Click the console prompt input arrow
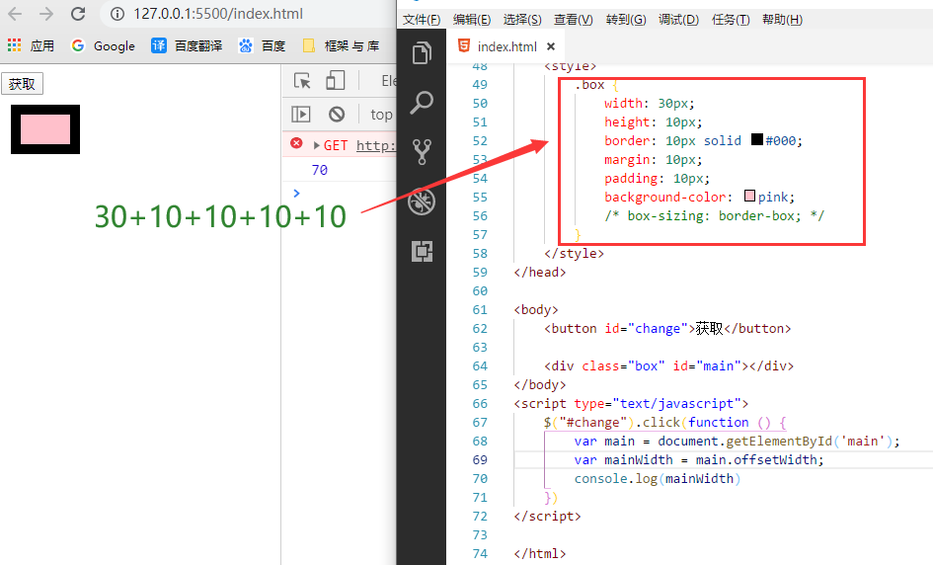Image resolution: width=933 pixels, height=565 pixels. coord(296,193)
